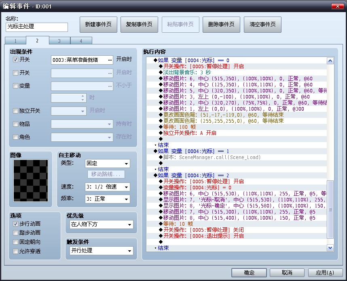Check the 固定朝向 option
The image size is (347, 281).
pos(15,242)
